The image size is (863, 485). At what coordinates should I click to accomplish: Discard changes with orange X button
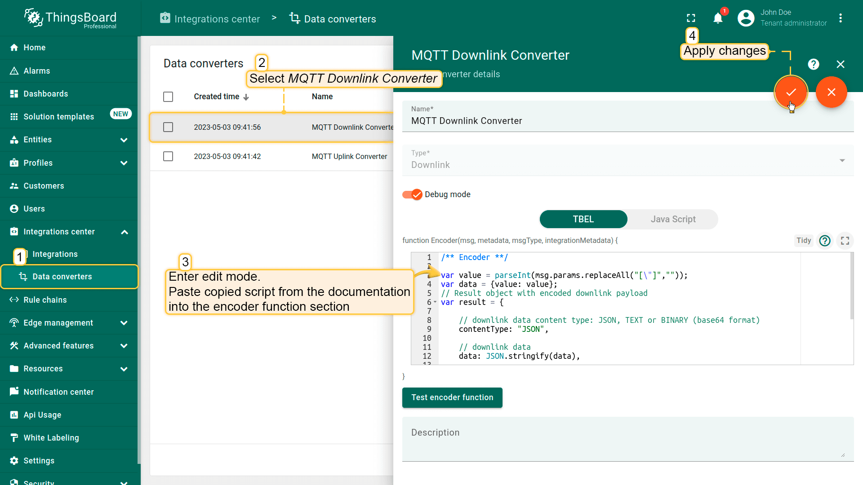831,92
